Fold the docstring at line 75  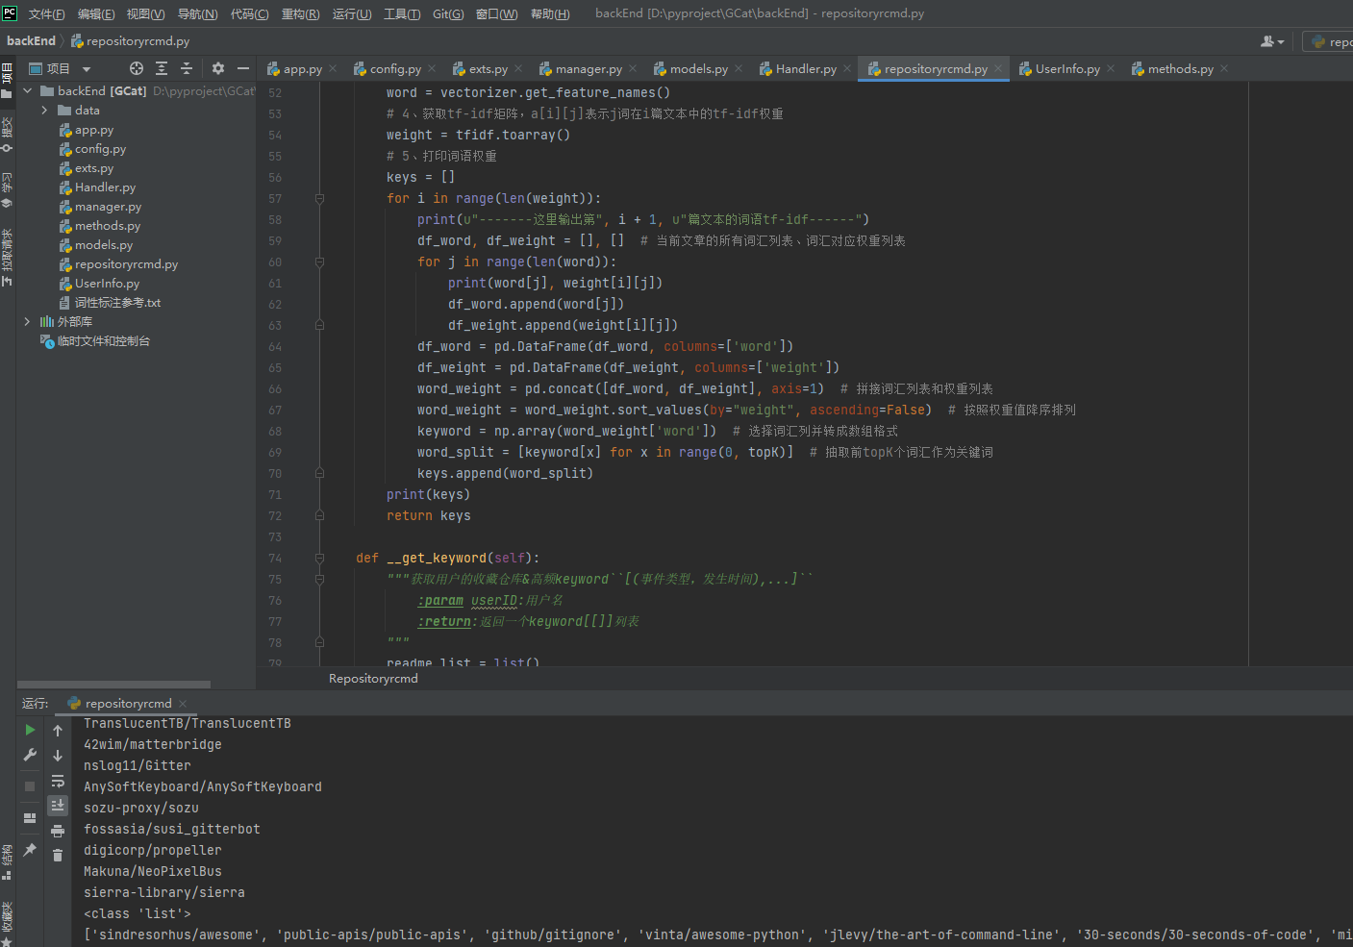319,579
